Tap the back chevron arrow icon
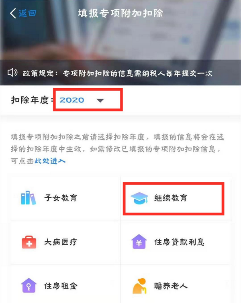 coord(13,13)
